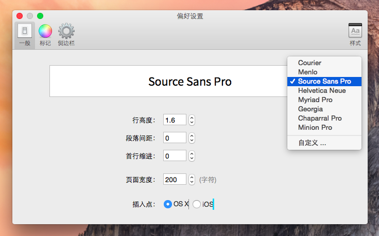Image resolution: width=379 pixels, height=236 pixels.
Task: Open the 标记 color wheel tab
Action: point(45,35)
